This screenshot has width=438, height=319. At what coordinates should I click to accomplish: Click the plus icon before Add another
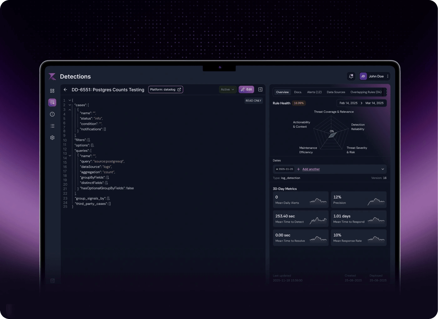coord(298,169)
